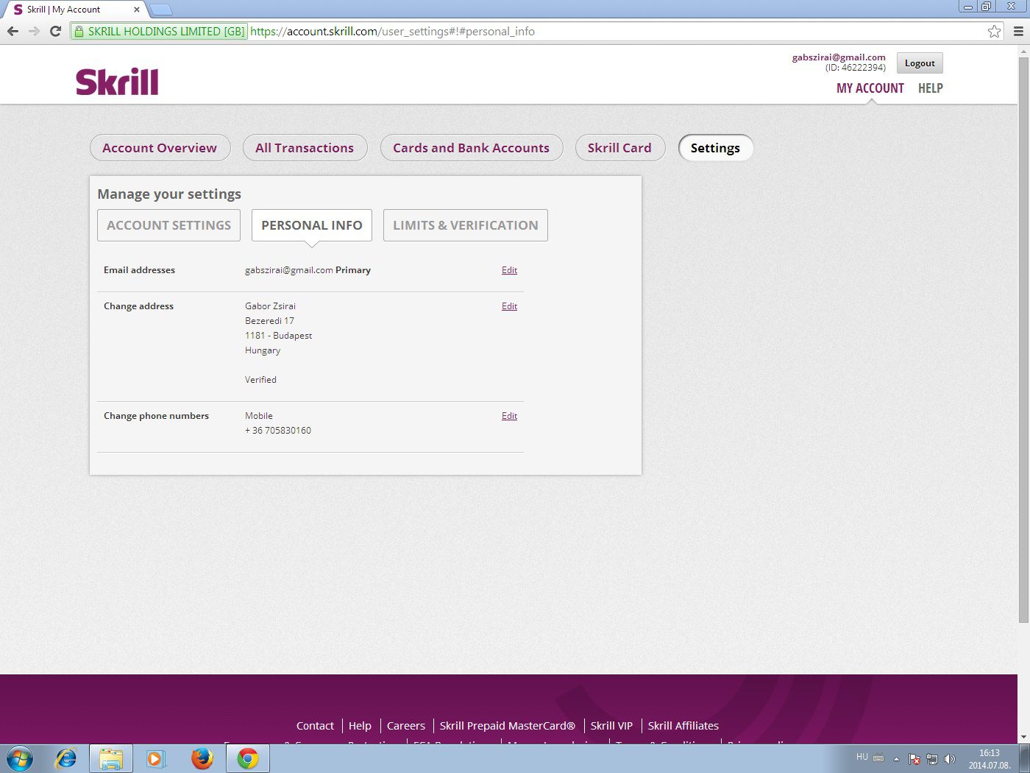Click the browser back arrow

tap(13, 31)
